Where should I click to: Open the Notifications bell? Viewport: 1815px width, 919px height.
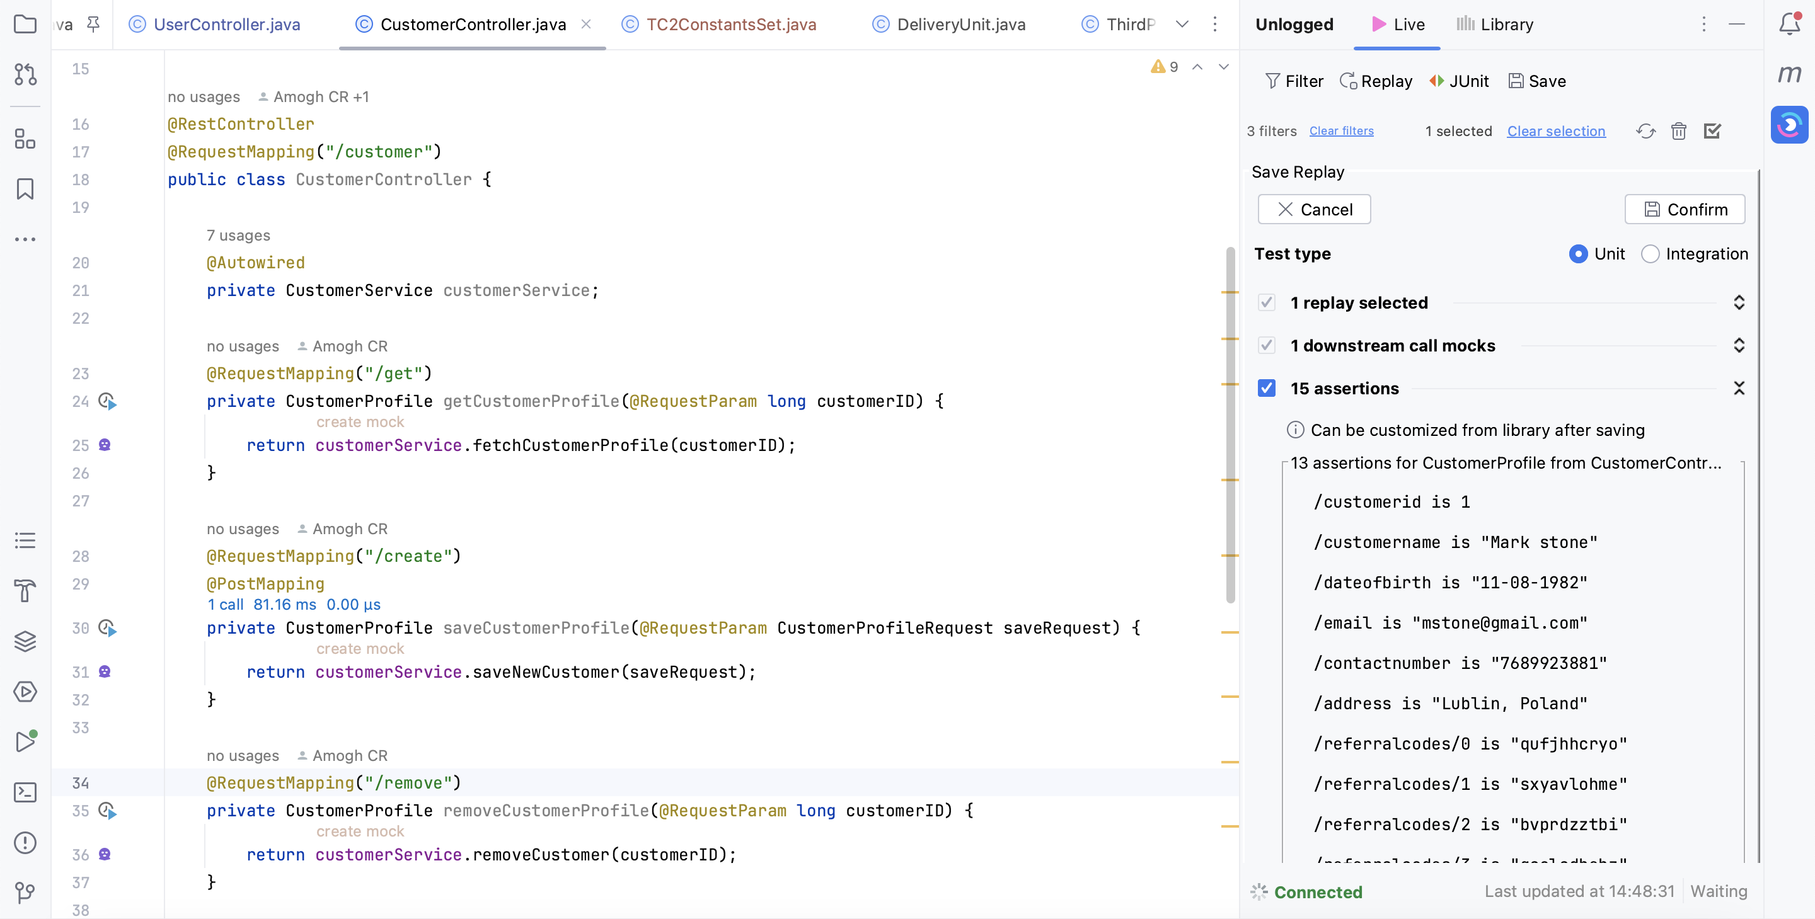pos(1789,25)
